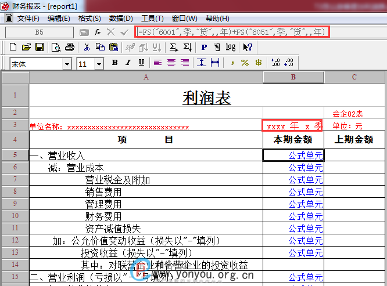The height and width of the screenshot is (286, 387).
Task: Click the Cut scissors icon
Action: 87,47
